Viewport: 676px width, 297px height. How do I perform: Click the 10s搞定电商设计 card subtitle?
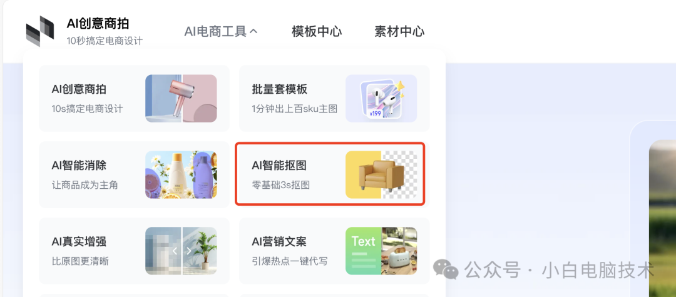[x=87, y=108]
